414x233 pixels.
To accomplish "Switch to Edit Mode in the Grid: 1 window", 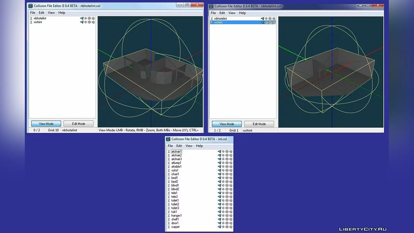I will pyautogui.click(x=259, y=124).
